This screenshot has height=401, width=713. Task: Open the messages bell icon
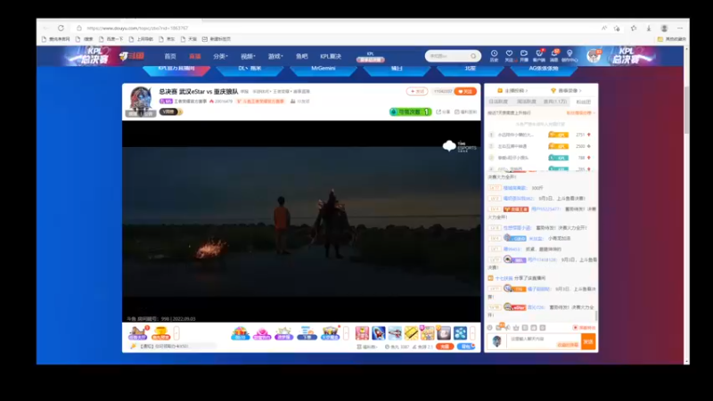click(553, 55)
